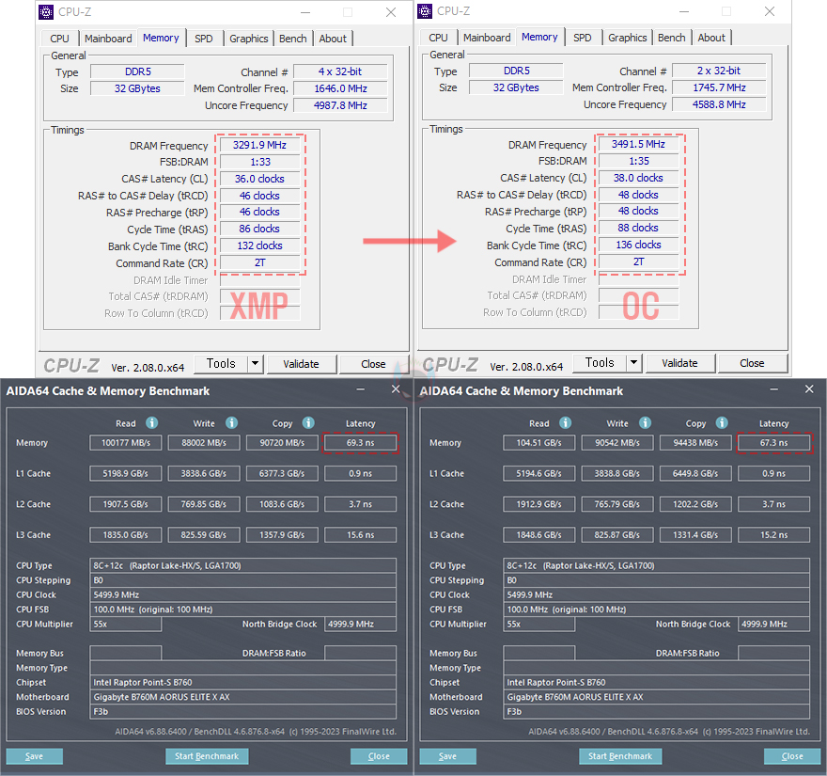Screen dimensions: 827x776
Task: Start Benchmark in right AIDA64 window
Action: click(x=620, y=756)
